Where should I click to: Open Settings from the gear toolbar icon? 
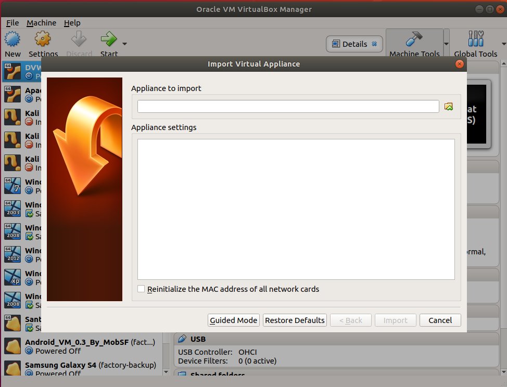(x=43, y=39)
